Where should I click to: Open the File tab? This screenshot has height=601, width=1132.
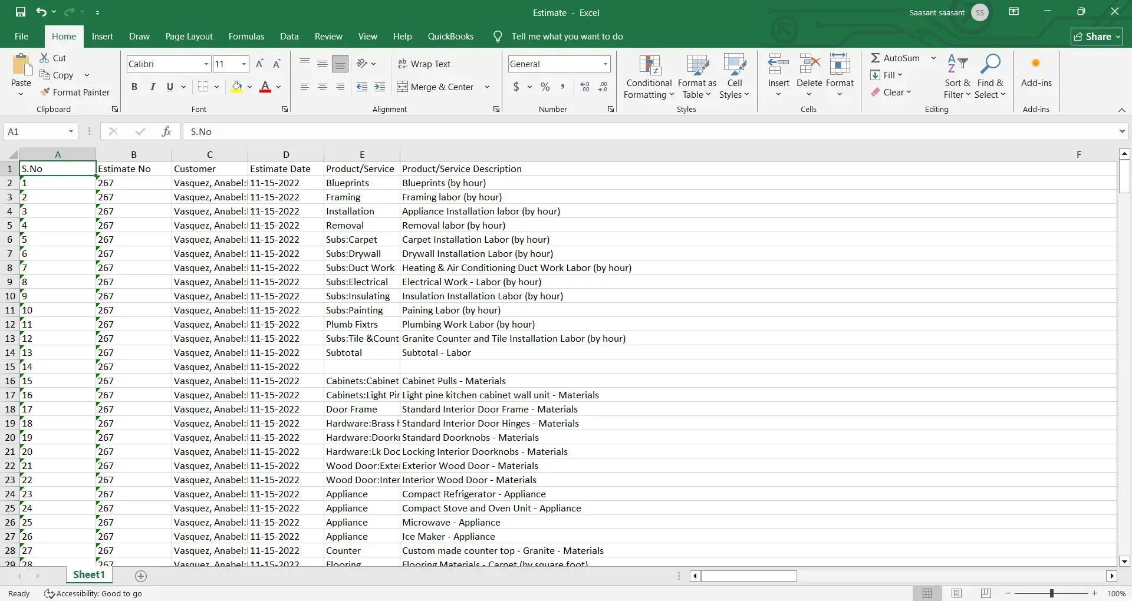tap(21, 36)
